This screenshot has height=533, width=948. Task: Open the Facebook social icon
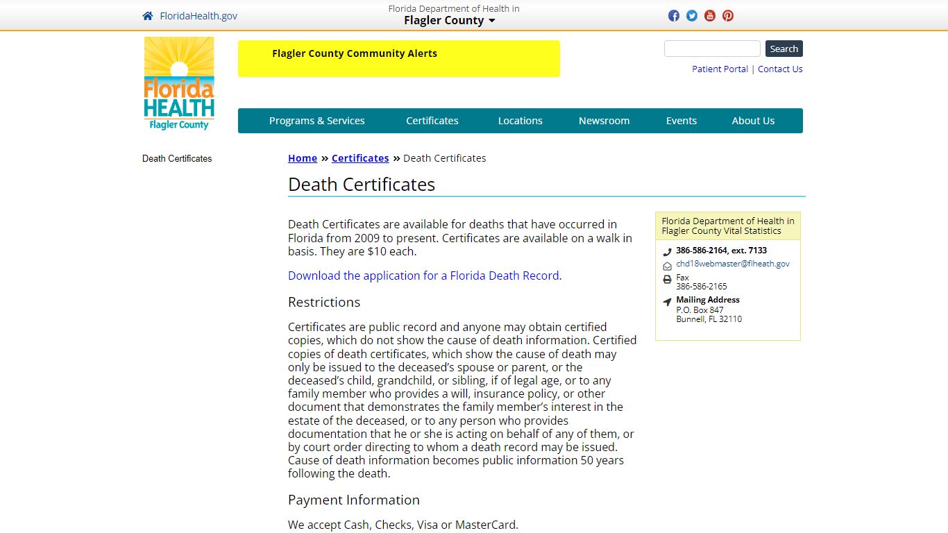pos(674,16)
